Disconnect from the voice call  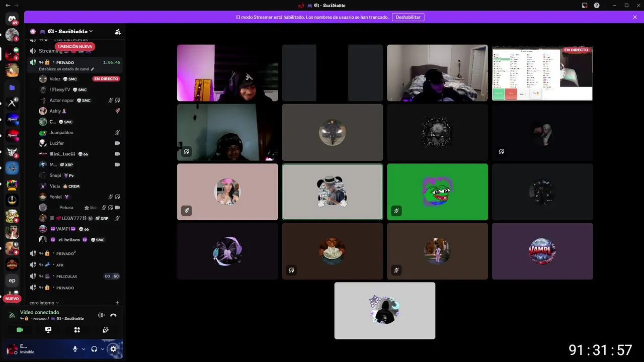tap(113, 315)
